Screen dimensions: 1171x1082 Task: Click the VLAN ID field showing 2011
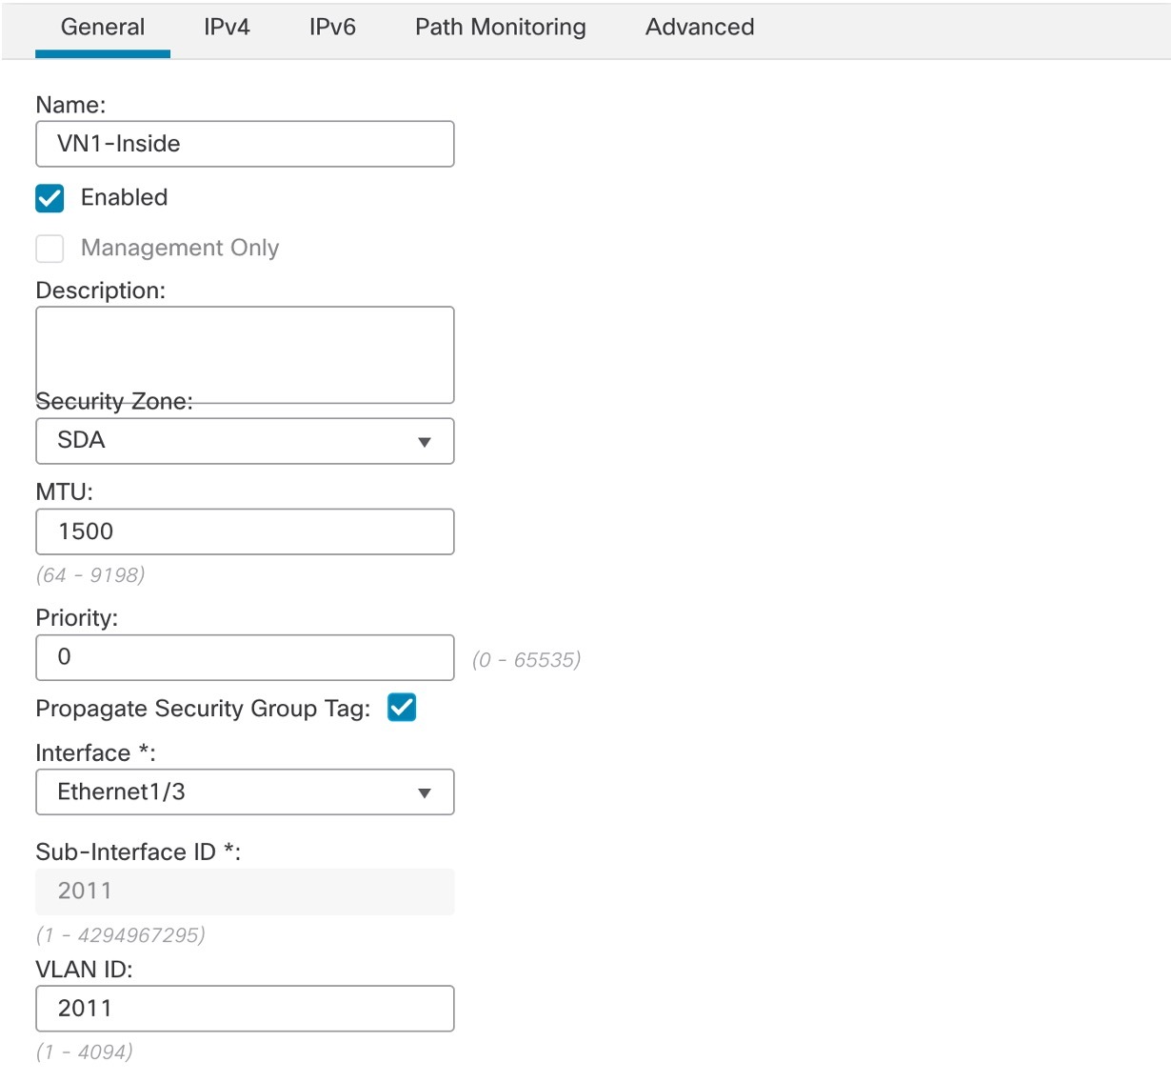coord(245,1008)
